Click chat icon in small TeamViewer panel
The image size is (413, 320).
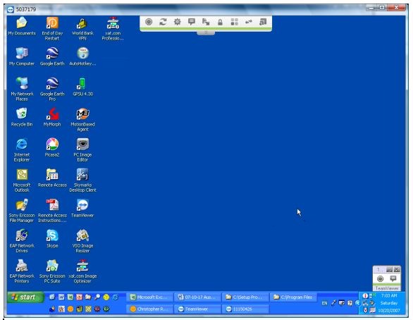pyautogui.click(x=393, y=278)
